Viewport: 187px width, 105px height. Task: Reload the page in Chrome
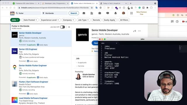point(11,8)
